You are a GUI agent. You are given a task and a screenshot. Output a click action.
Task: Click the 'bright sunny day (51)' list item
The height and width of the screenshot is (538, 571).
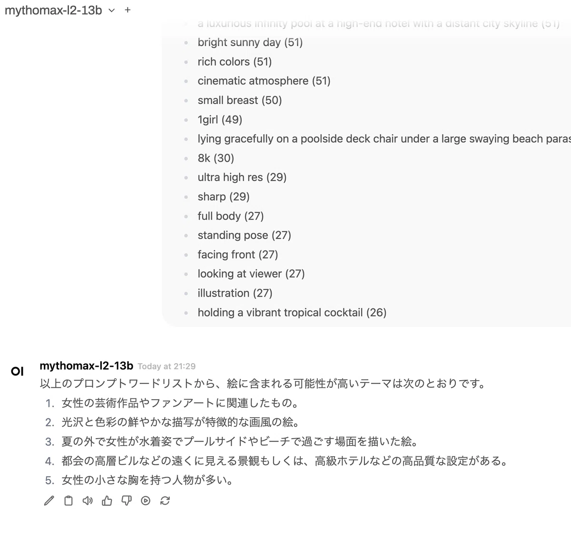[250, 42]
